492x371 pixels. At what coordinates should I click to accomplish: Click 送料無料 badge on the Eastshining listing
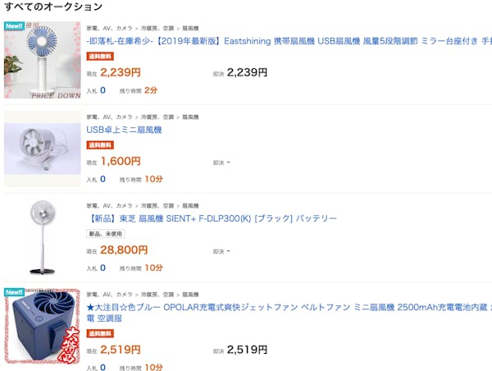(x=100, y=56)
